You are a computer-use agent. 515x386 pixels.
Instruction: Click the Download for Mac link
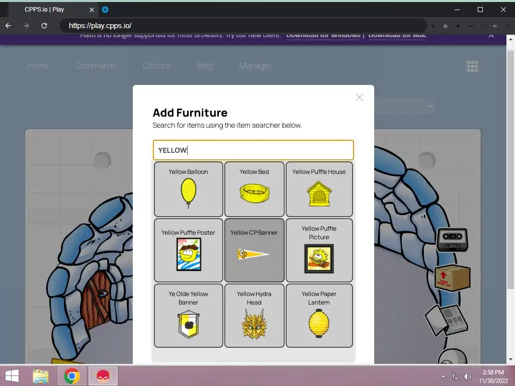[397, 36]
